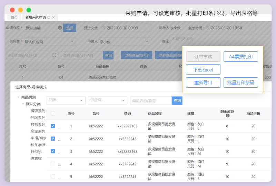Open the 申请人 李小俊 dropdown
The width and height of the screenshot is (276, 186).
(125, 41)
